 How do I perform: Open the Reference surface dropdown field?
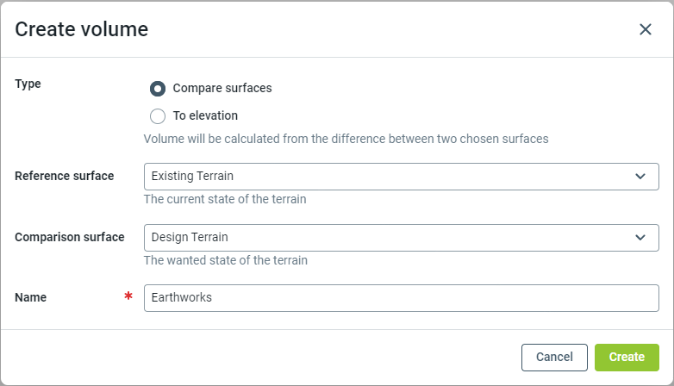point(388,177)
